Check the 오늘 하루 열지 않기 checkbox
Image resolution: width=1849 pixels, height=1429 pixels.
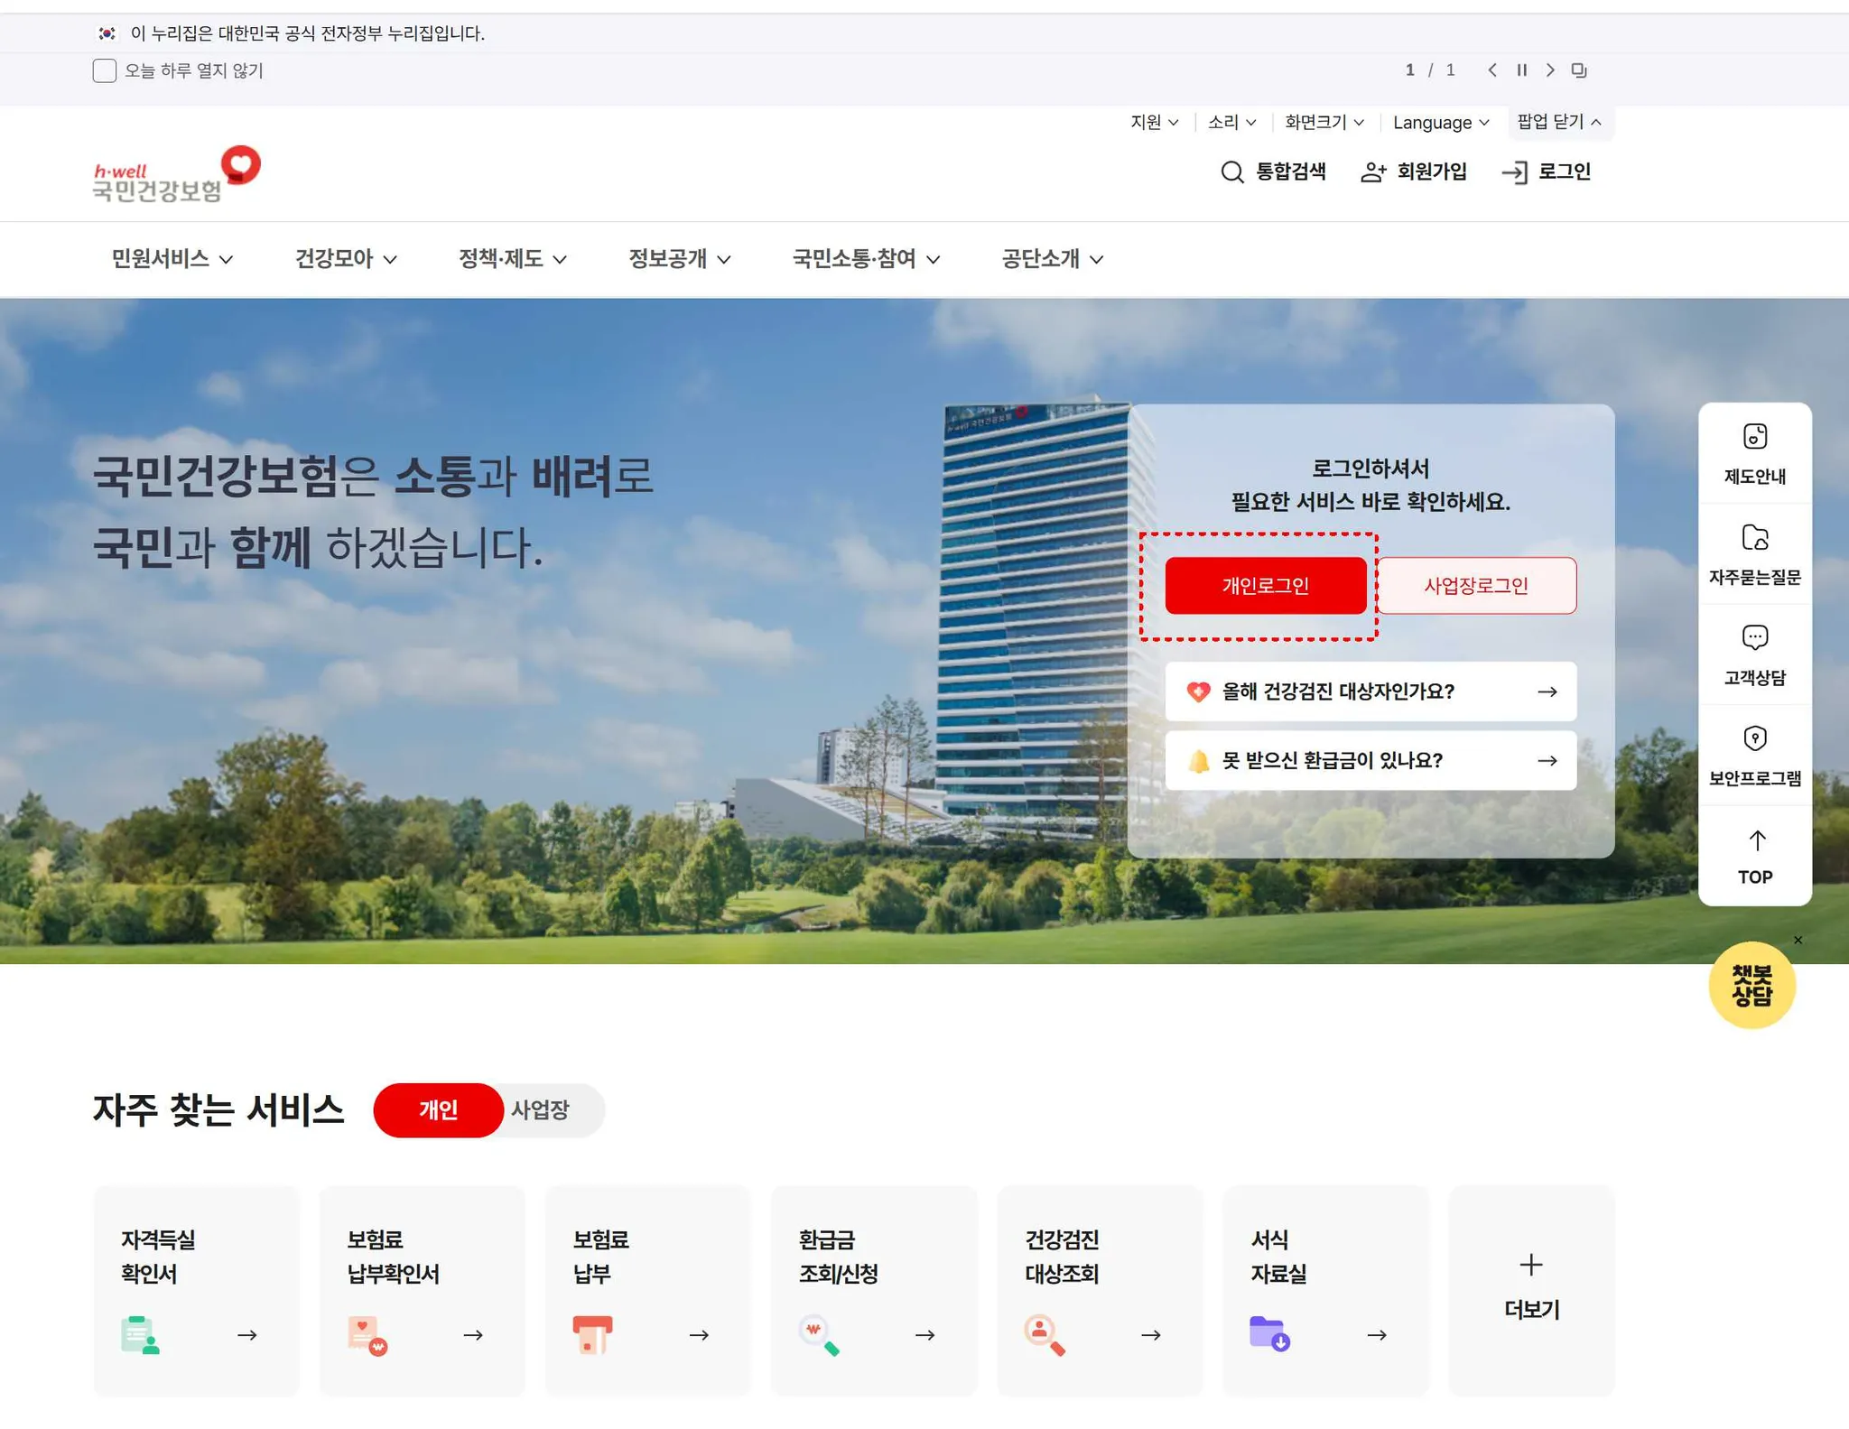(105, 70)
